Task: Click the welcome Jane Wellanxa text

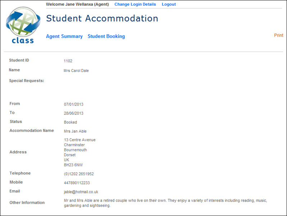Action: (77, 4)
